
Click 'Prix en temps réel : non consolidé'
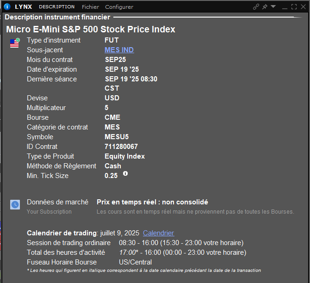point(152,202)
